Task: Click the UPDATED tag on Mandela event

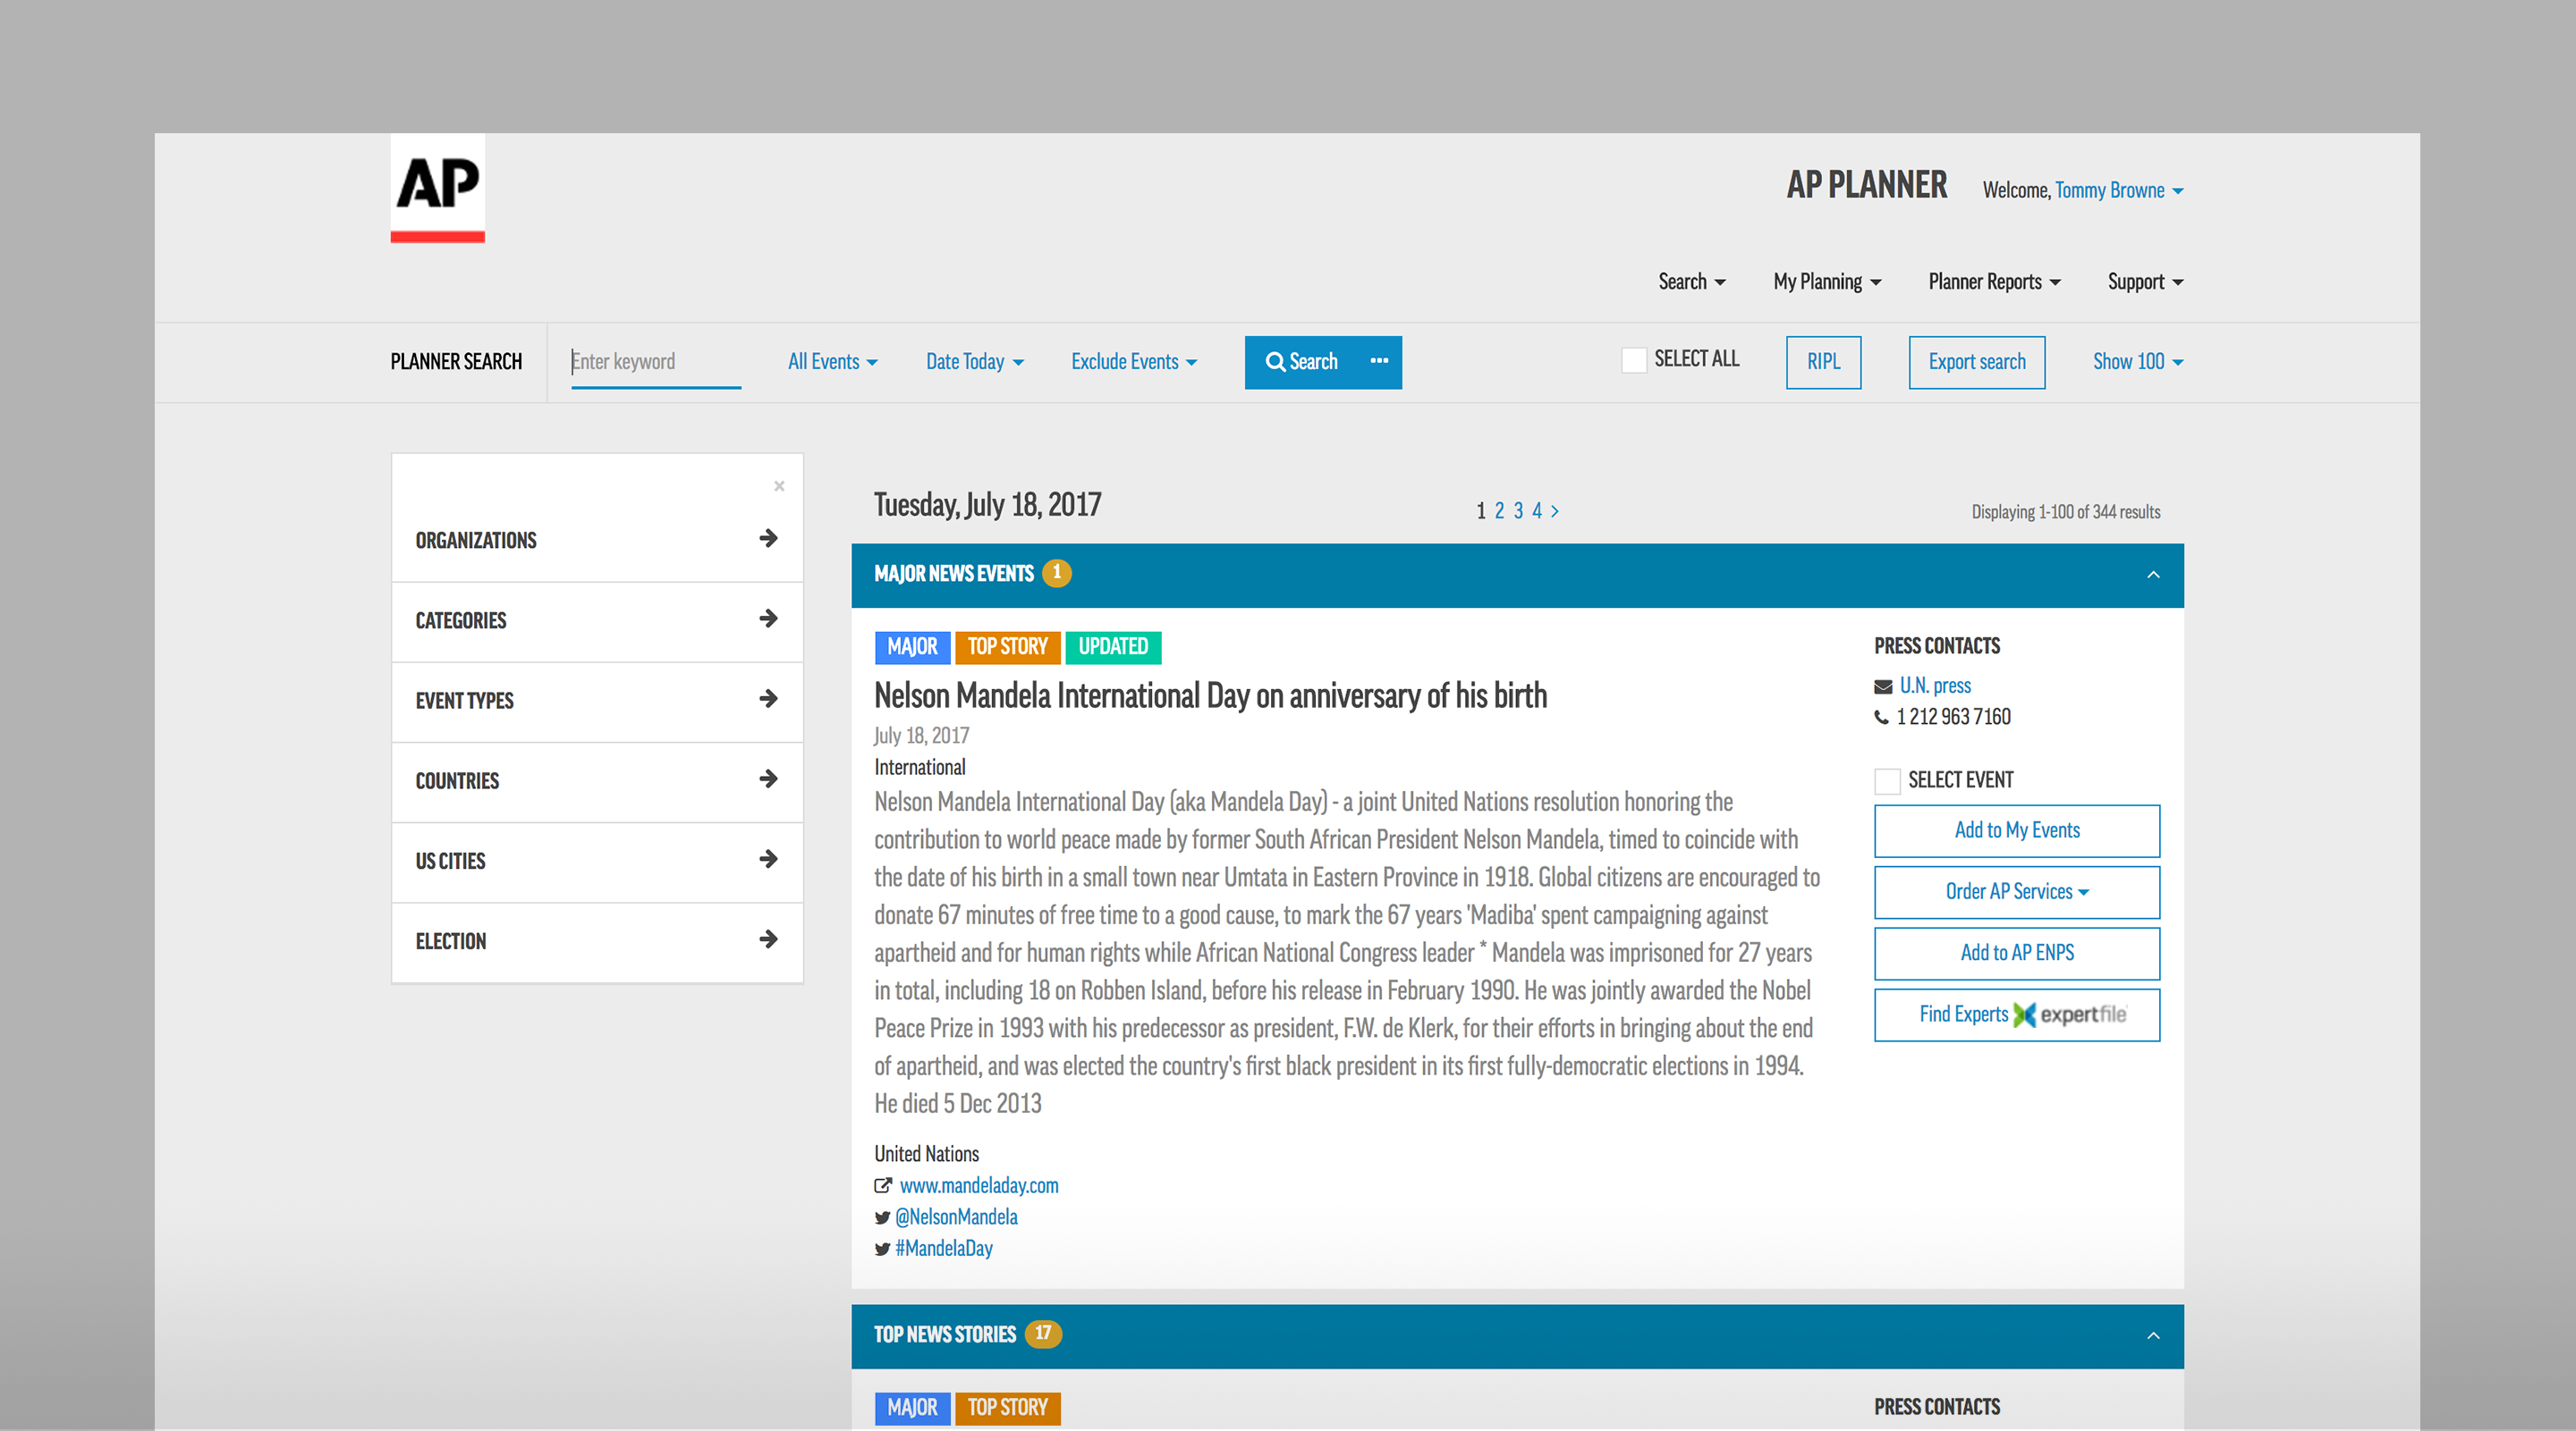Action: point(1113,647)
